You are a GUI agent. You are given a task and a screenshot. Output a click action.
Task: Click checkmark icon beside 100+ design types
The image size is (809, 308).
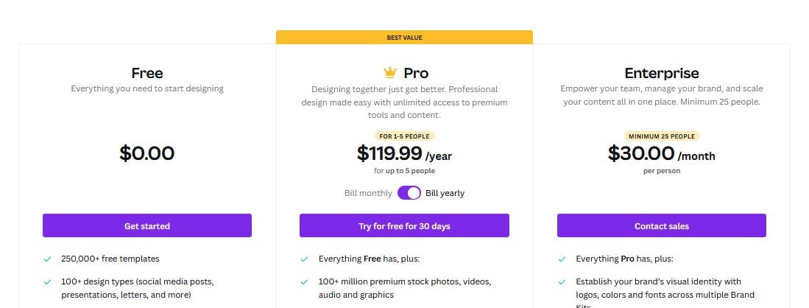click(x=47, y=282)
